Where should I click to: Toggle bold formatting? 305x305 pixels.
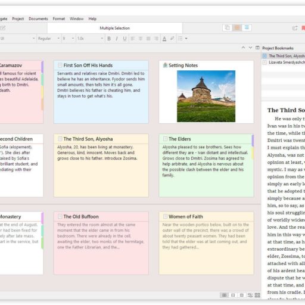click(x=109, y=39)
